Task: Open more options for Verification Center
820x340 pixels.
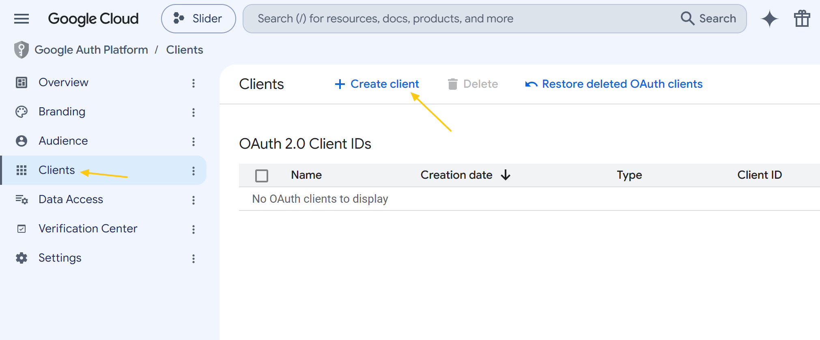Action: [194, 230]
